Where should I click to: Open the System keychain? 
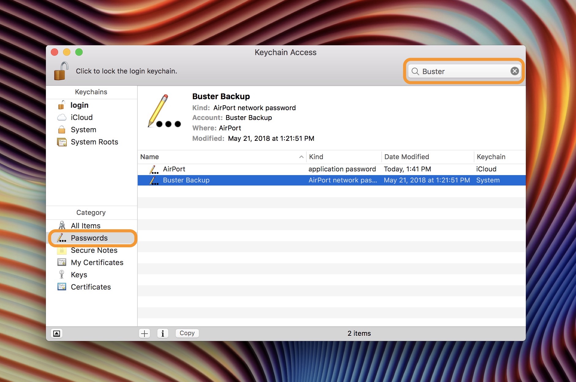[x=83, y=130]
